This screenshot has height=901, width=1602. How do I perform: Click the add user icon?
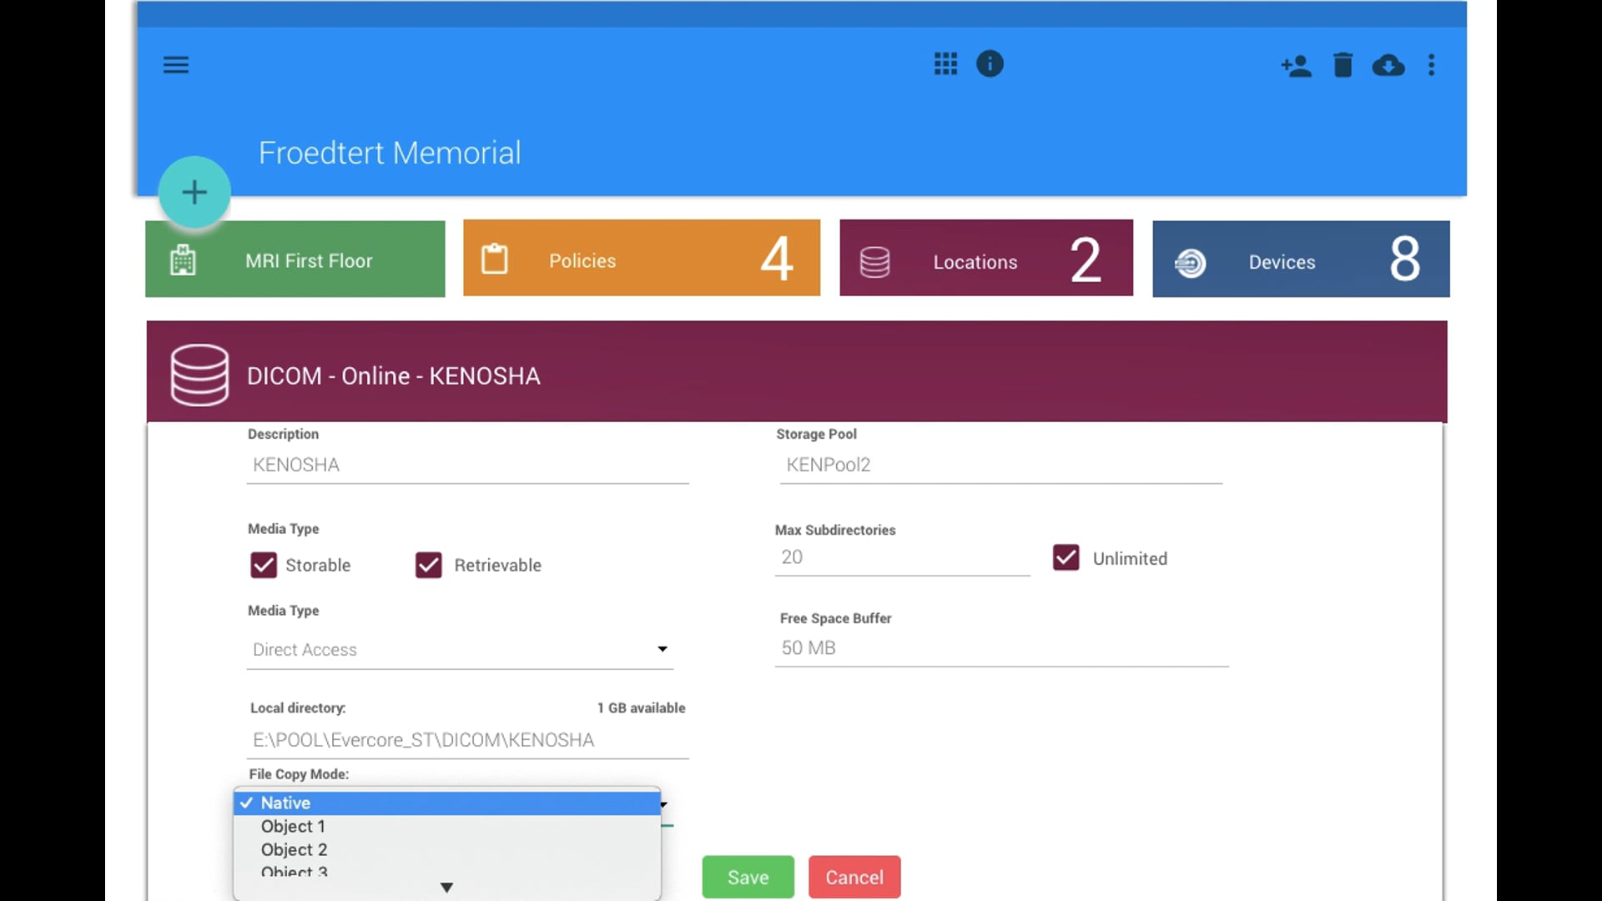coord(1296,66)
